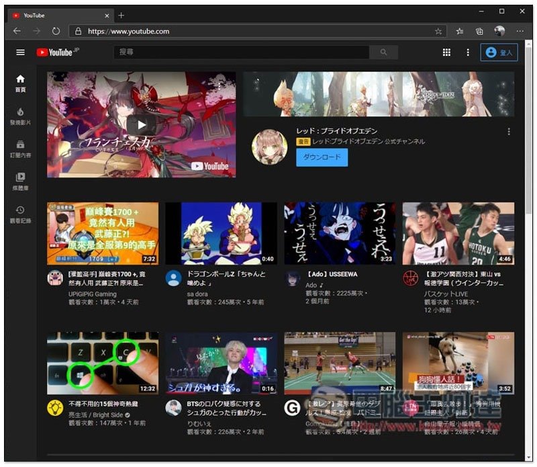The image size is (537, 467).
Task: Open browser settings ellipsis menu
Action: 520,31
